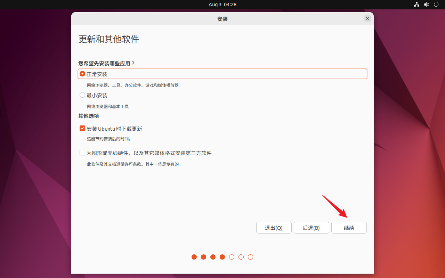Click the 继续 button to proceed
This screenshot has height=278, width=445.
349,228
